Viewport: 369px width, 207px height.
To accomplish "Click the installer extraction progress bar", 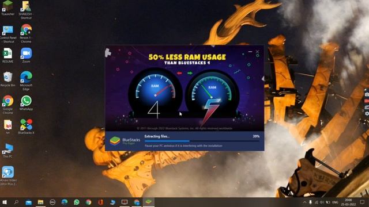I will (202, 141).
